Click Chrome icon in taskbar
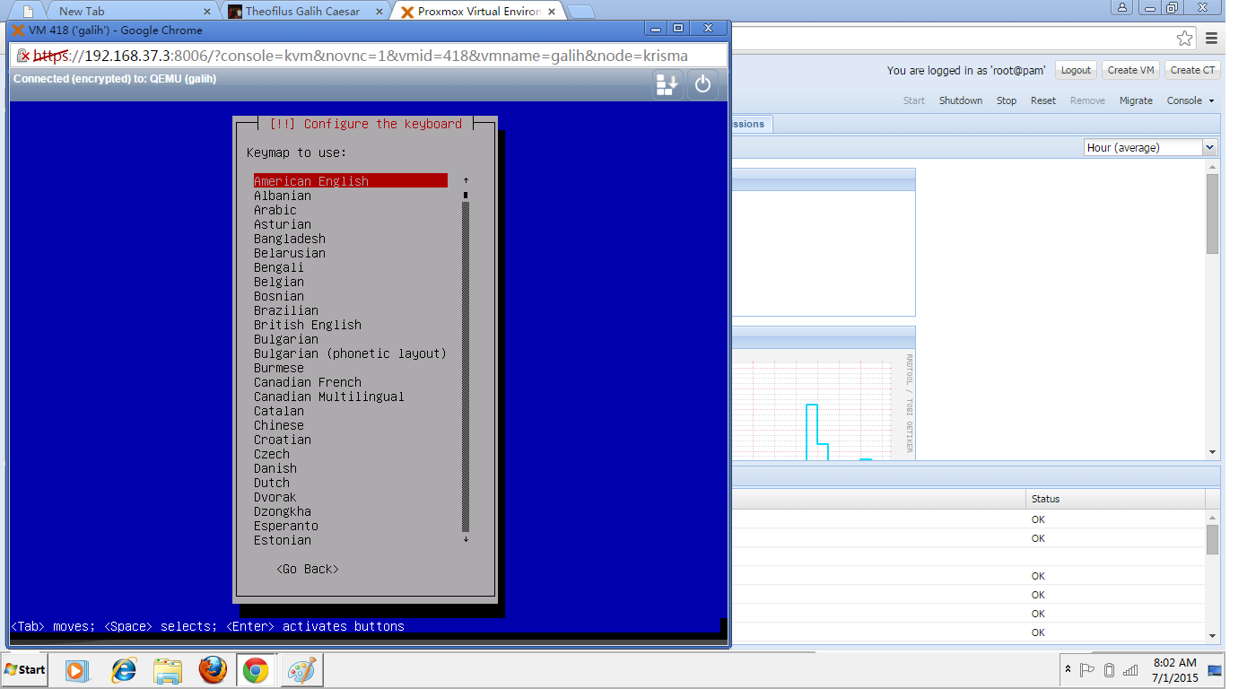This screenshot has height=689, width=1256. pos(256,669)
